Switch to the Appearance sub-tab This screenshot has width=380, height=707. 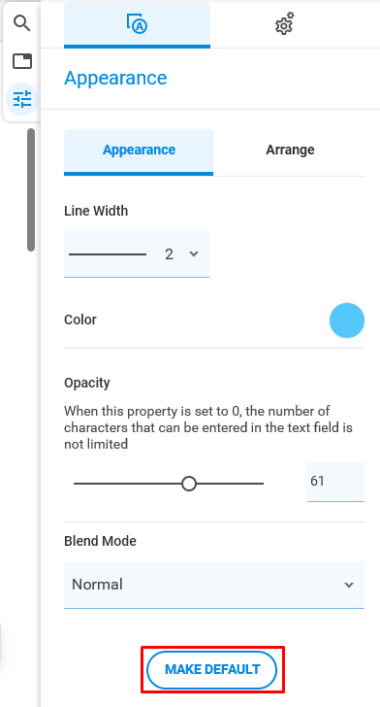(139, 151)
